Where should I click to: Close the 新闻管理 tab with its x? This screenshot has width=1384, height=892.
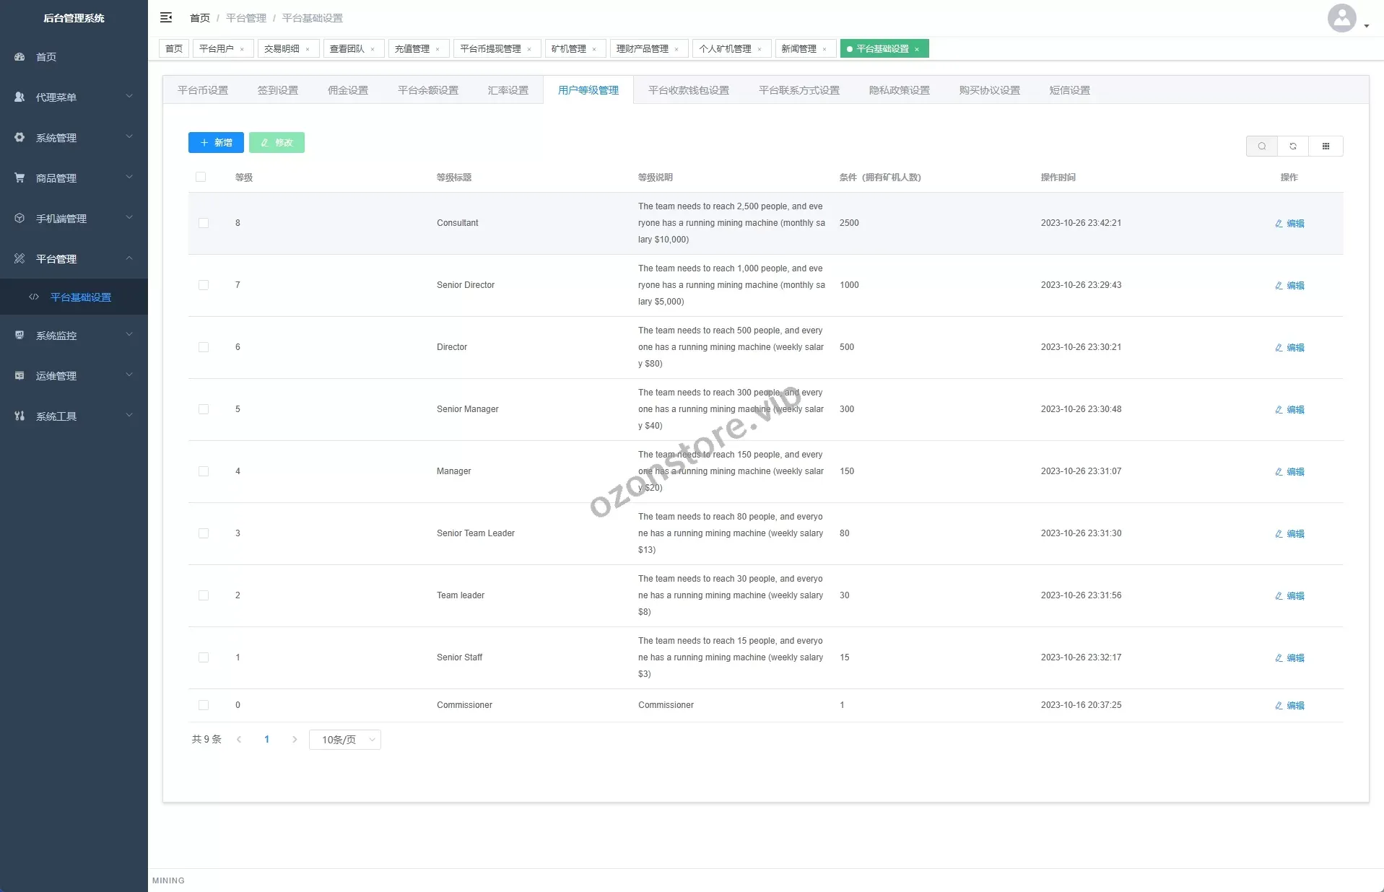coord(824,49)
